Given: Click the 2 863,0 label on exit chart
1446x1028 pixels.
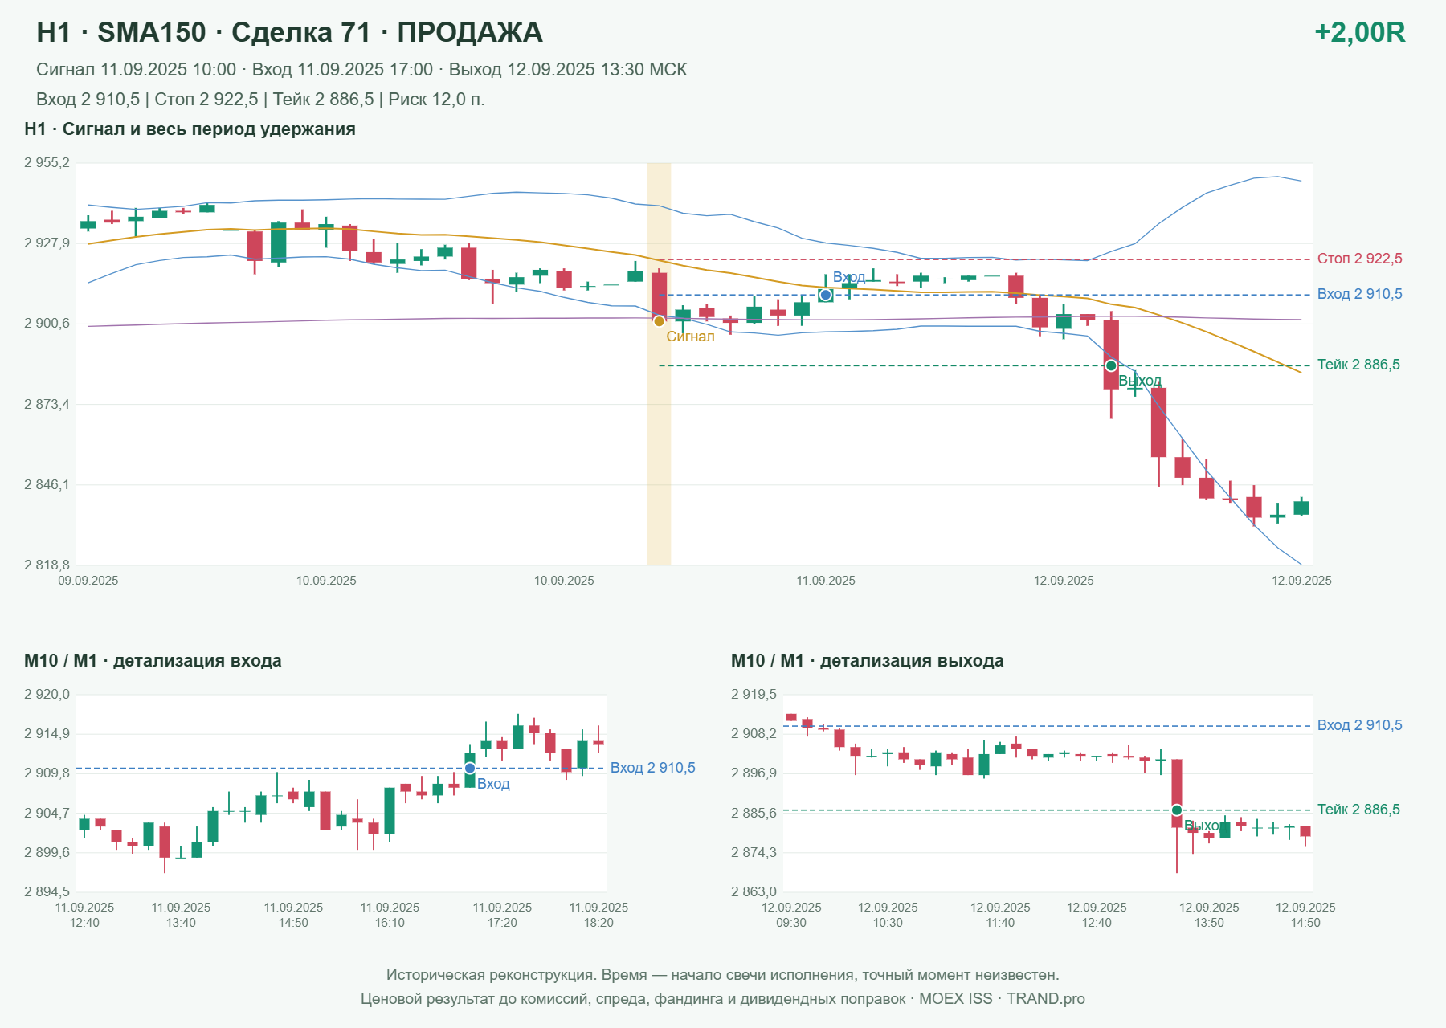Looking at the screenshot, I should point(754,891).
